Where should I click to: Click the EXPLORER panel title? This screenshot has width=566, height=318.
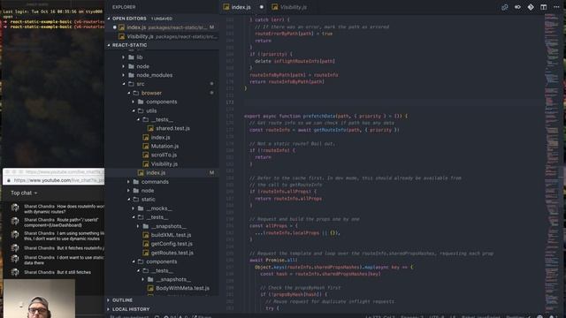point(124,7)
